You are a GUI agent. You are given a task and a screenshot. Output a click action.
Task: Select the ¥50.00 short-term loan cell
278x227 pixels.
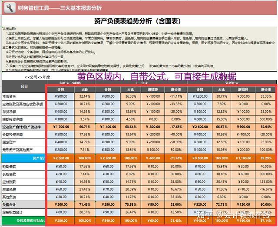tap(61, 167)
